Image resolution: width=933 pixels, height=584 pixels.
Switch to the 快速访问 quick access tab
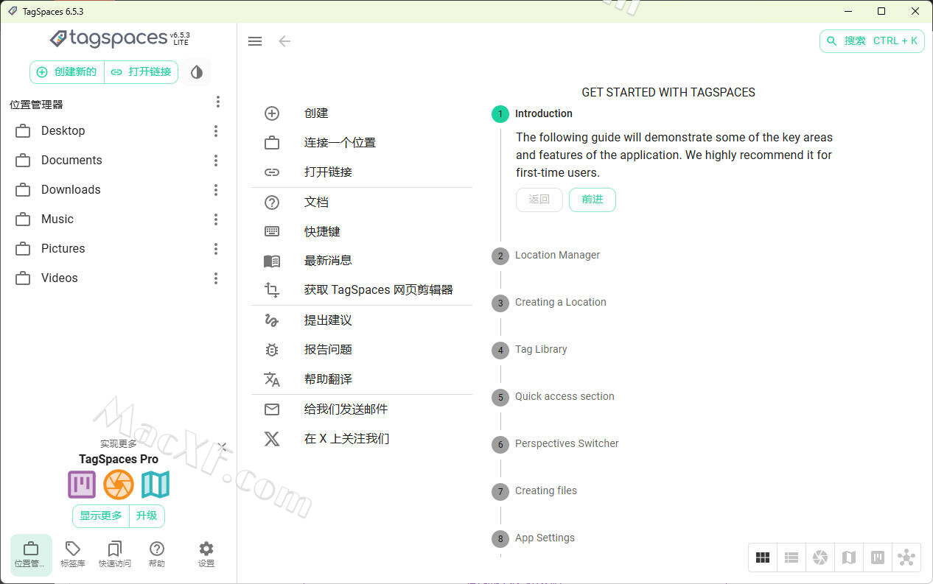click(115, 555)
